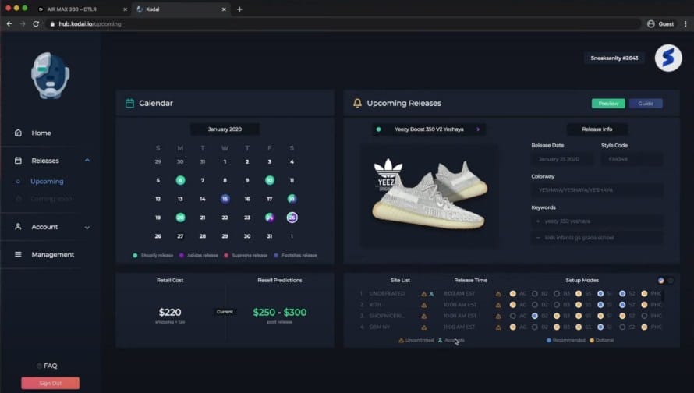The width and height of the screenshot is (694, 393).
Task: Select S1 mode for KITH
Action: [600, 305]
